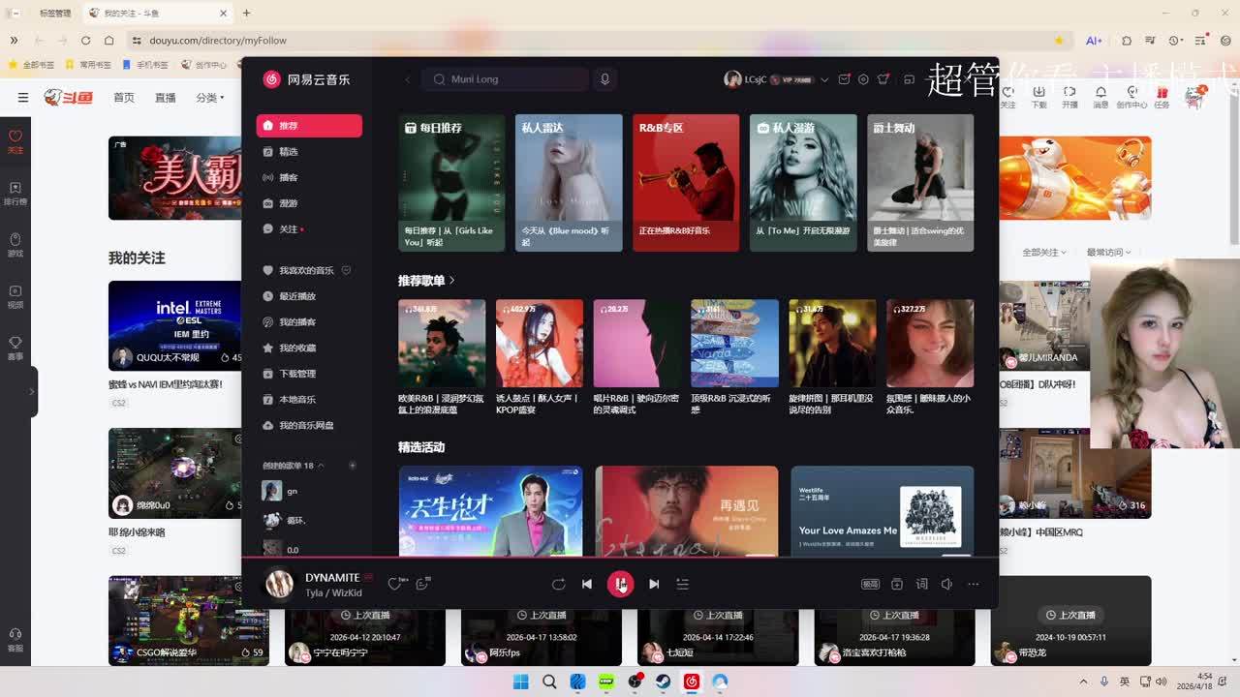The width and height of the screenshot is (1240, 697).
Task: Open 我喜欢的音乐 in the sidebar
Action: (306, 271)
